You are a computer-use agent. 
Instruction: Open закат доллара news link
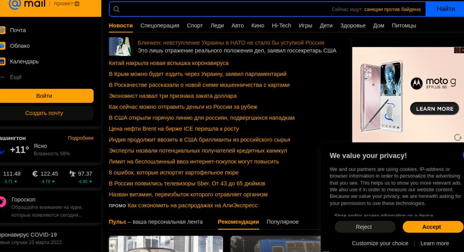[x=173, y=96]
